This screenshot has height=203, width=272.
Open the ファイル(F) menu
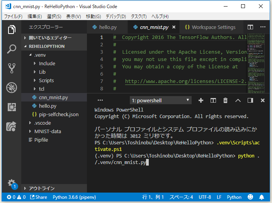coord(14,17)
